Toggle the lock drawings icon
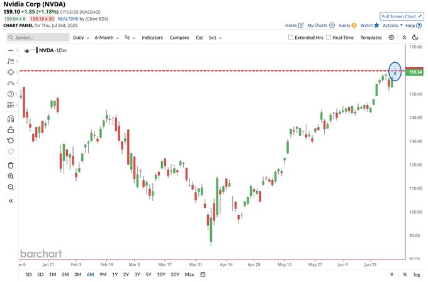Viewport: 428px width, 282px height. (x=11, y=129)
